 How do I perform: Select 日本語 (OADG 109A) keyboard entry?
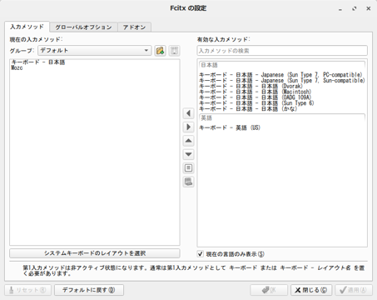point(282,97)
